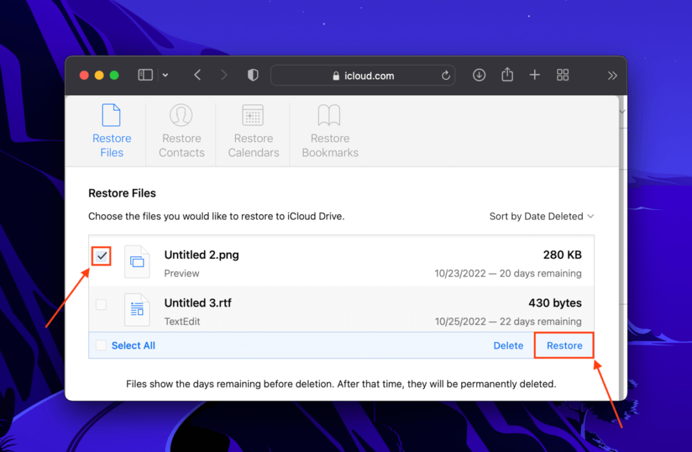Uncheck the Untitled 2.png checkbox
This screenshot has width=692, height=452.
tap(101, 256)
